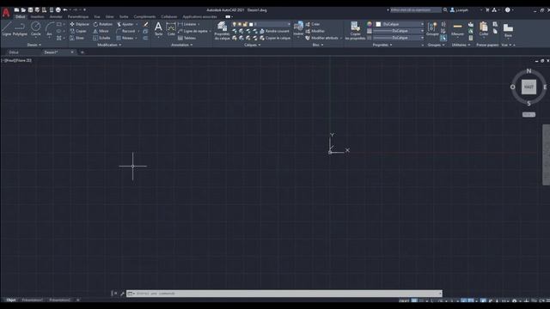550x309 pixels.
Task: Select the Cercle tool
Action: click(36, 28)
